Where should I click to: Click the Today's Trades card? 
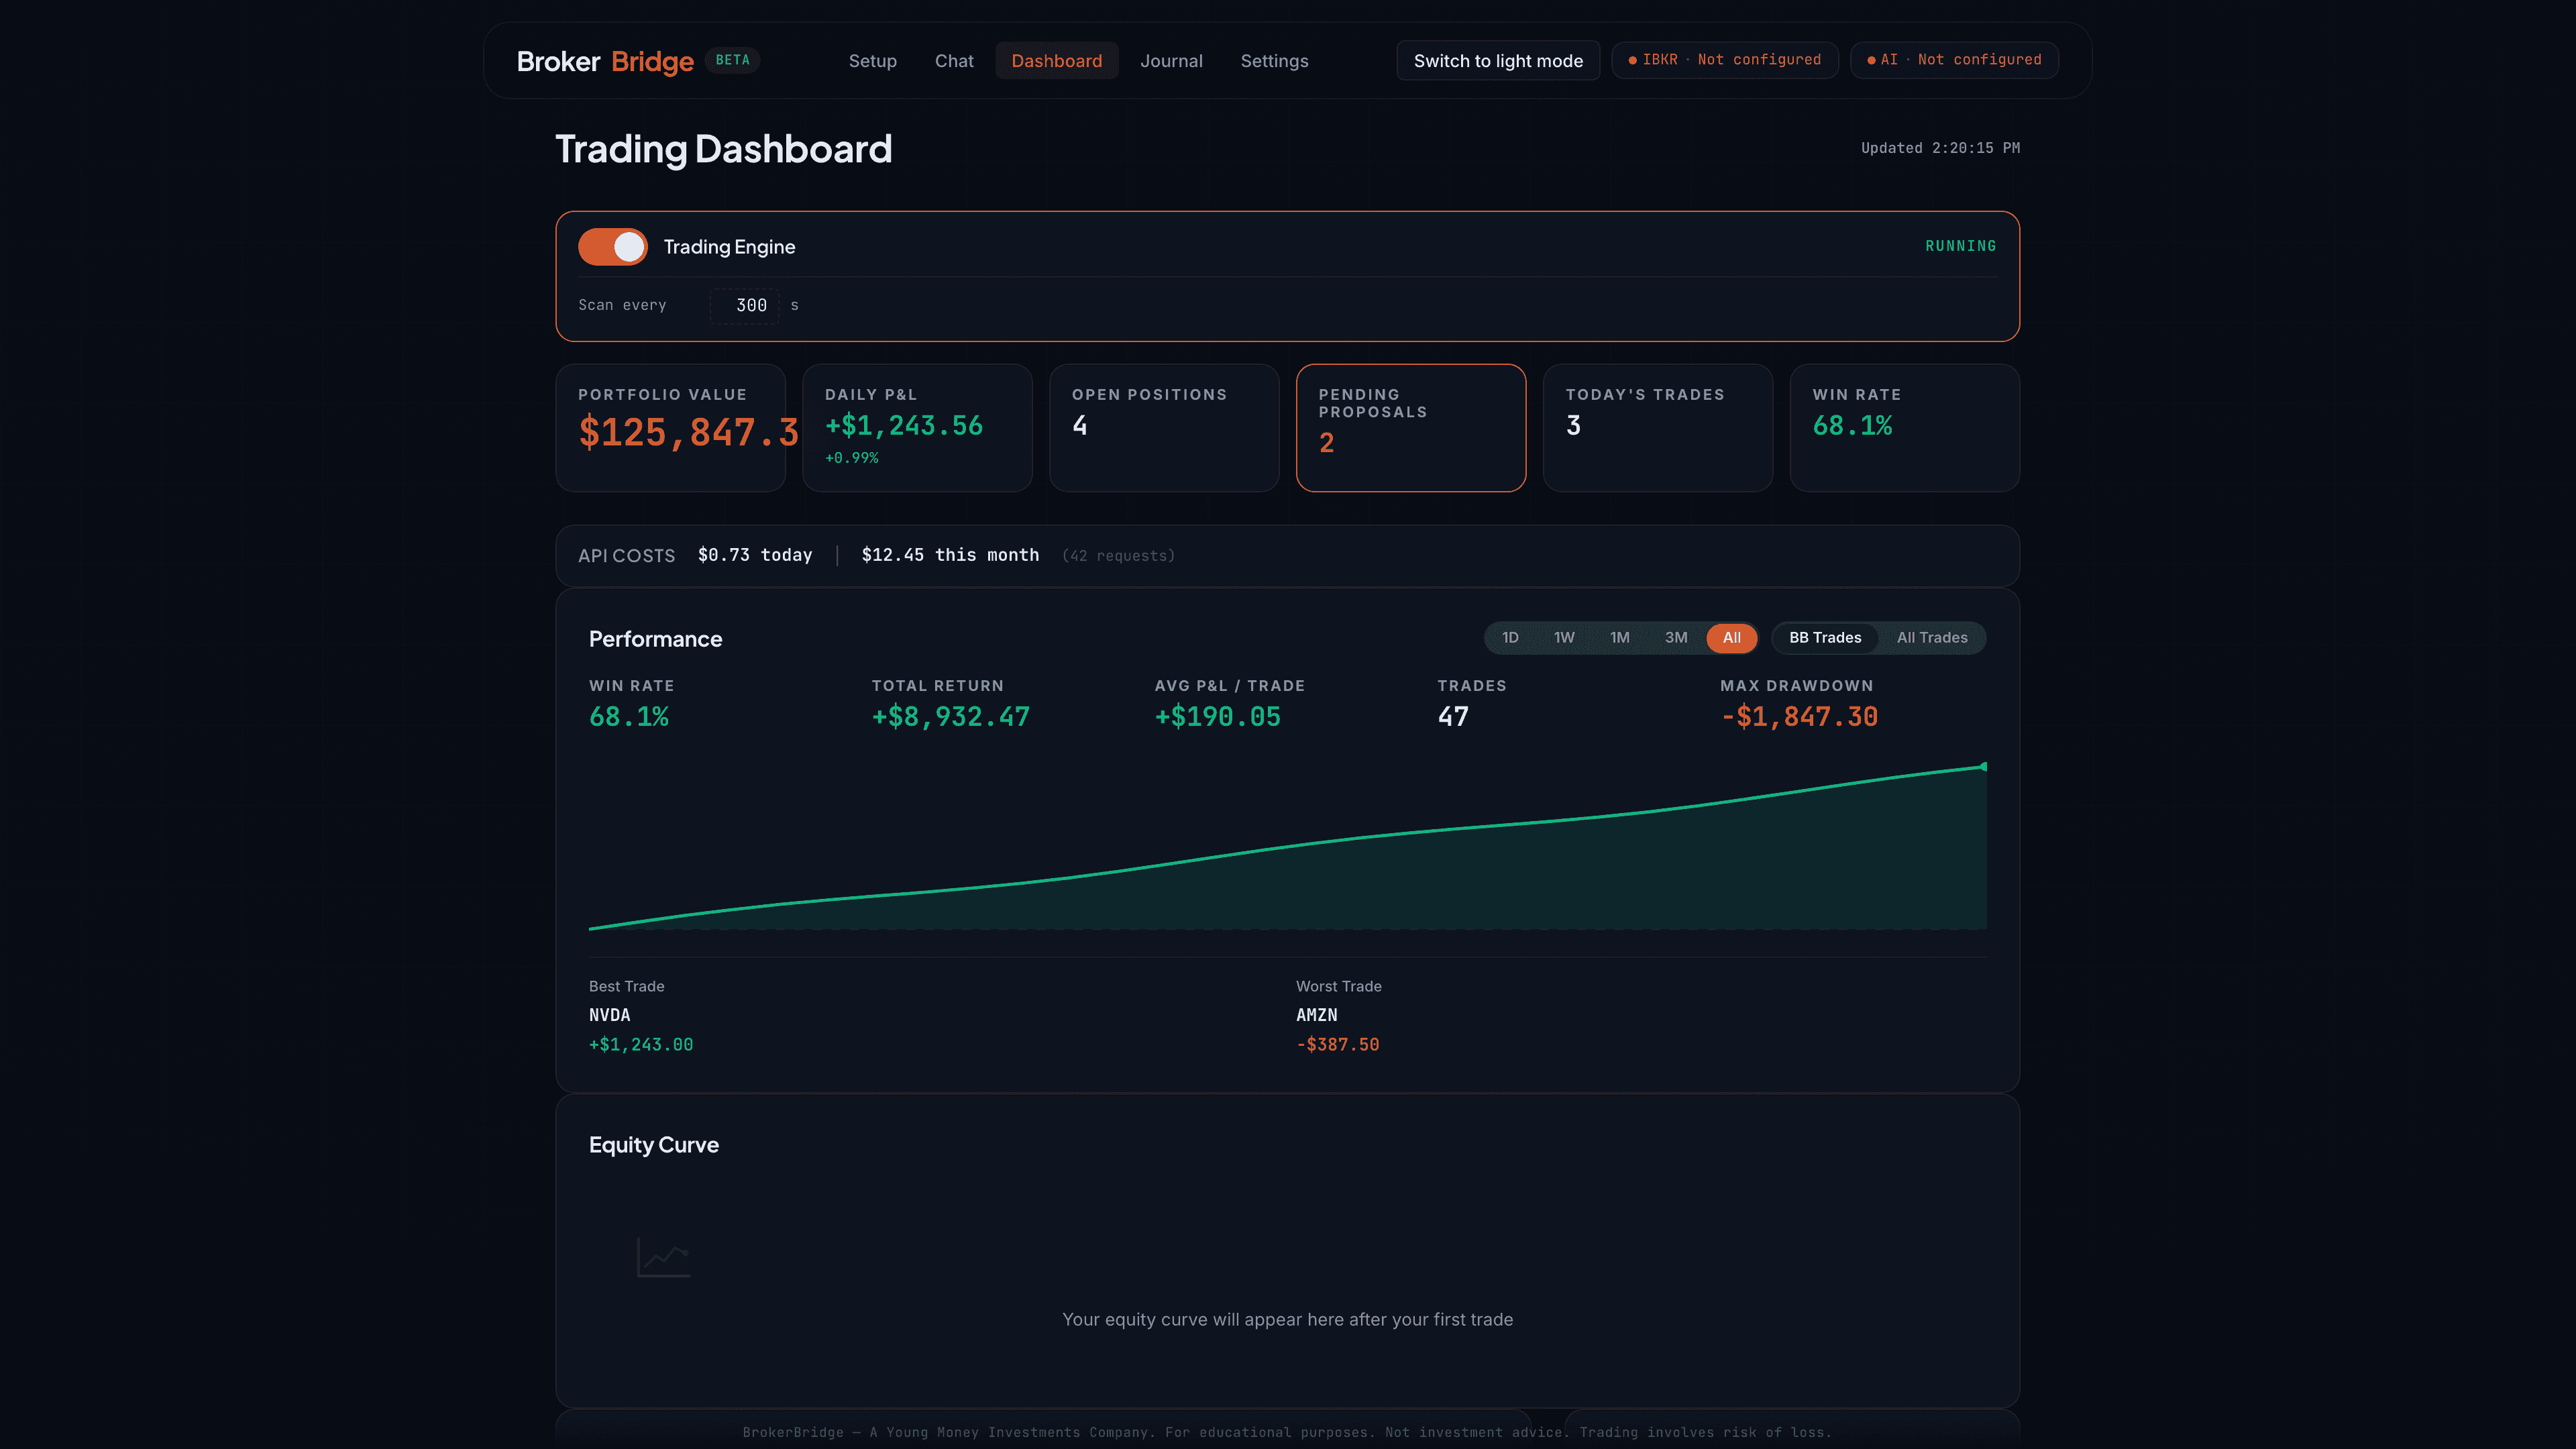1658,428
